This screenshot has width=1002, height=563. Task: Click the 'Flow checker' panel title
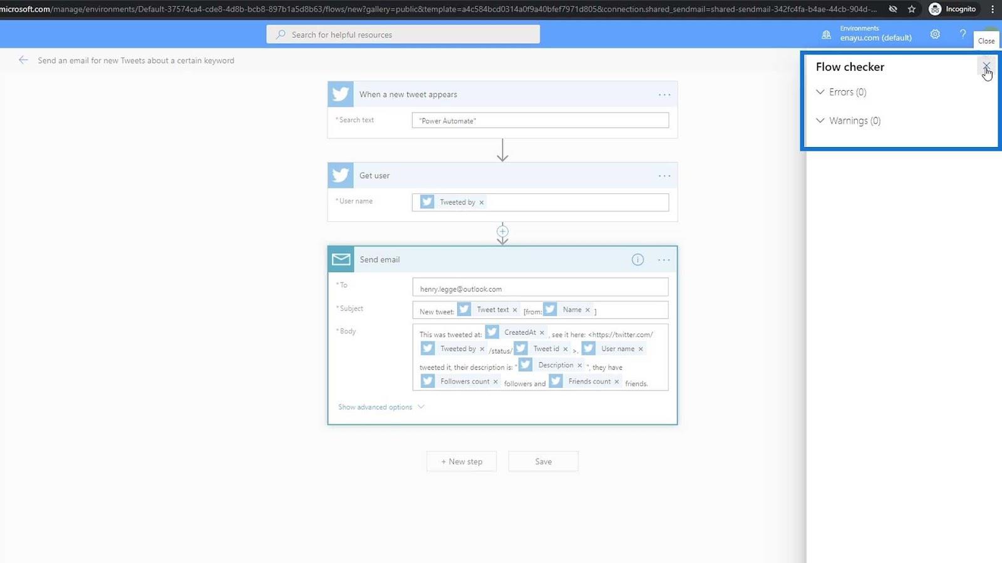coord(850,67)
